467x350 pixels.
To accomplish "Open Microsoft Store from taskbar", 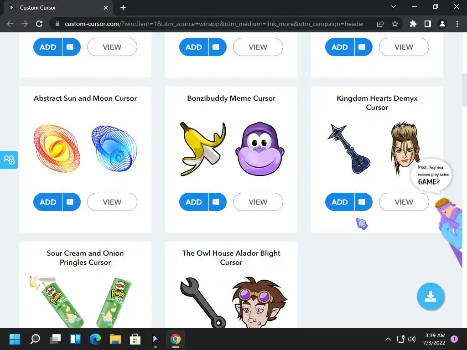I will click(135, 339).
